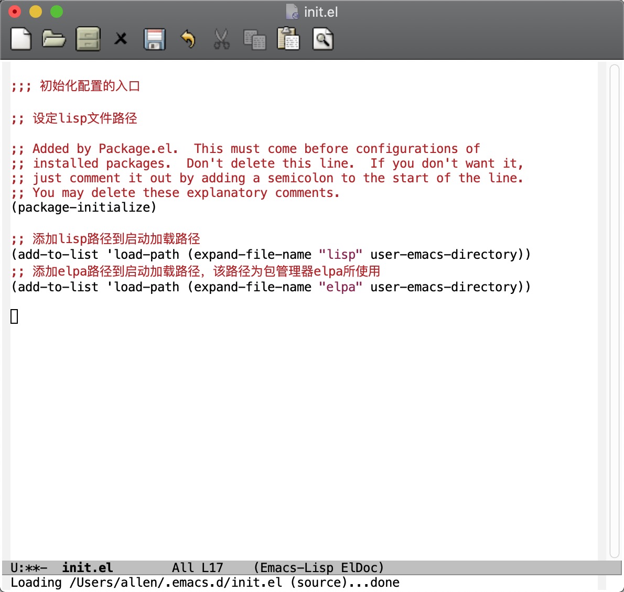Click the line starting 'installed packages.'
The width and height of the screenshot is (624, 592).
pyautogui.click(x=267, y=163)
